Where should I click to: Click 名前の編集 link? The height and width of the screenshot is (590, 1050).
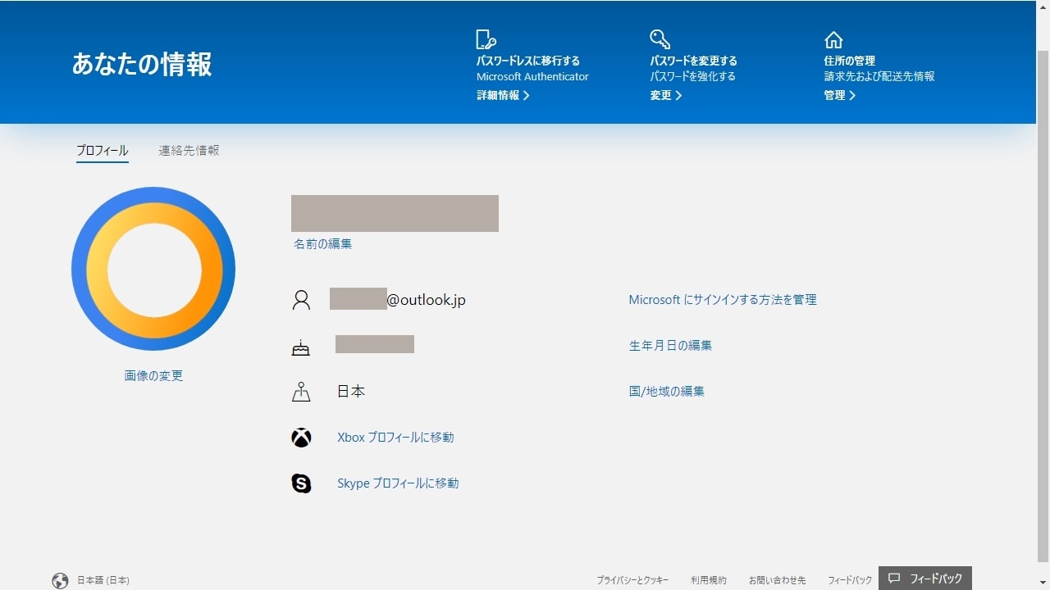[322, 244]
